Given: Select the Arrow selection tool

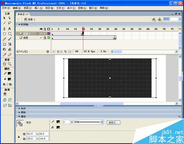Looking at the screenshot, I should click(x=4, y=18).
